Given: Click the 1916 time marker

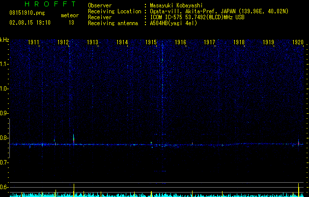Looking at the screenshot, I should [x=180, y=42].
